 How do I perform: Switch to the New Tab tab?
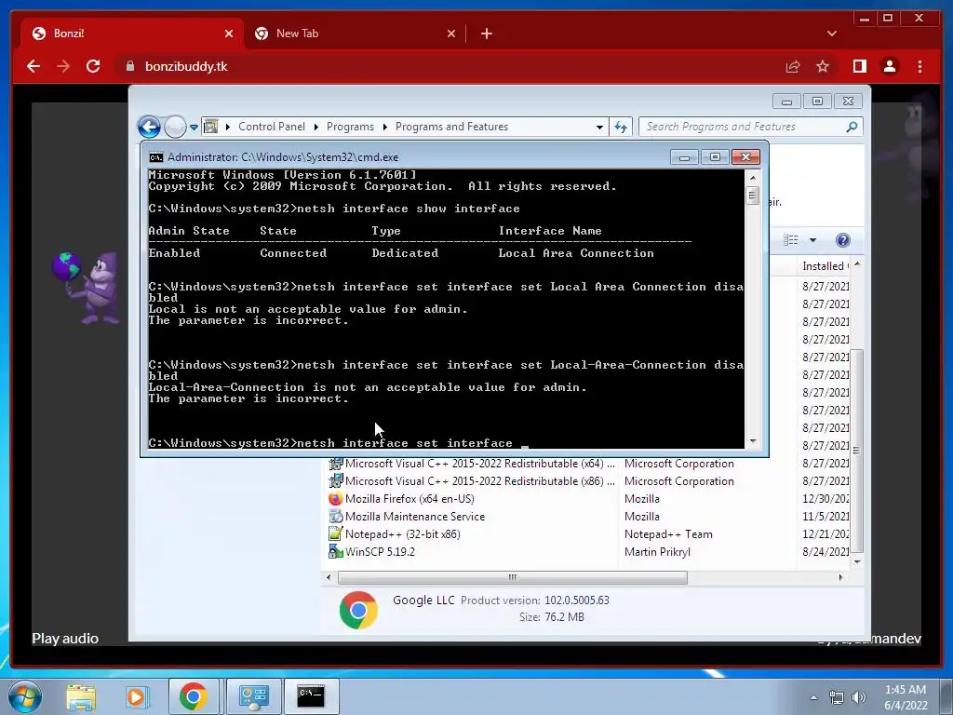coord(355,34)
